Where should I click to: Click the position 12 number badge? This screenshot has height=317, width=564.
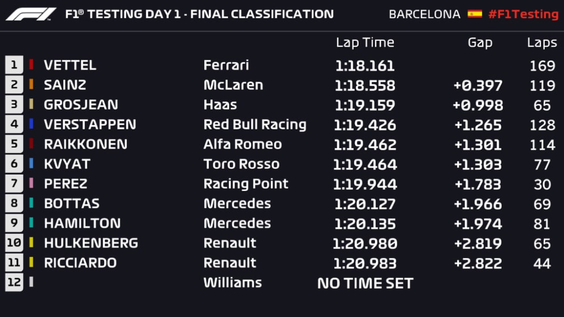tap(14, 283)
